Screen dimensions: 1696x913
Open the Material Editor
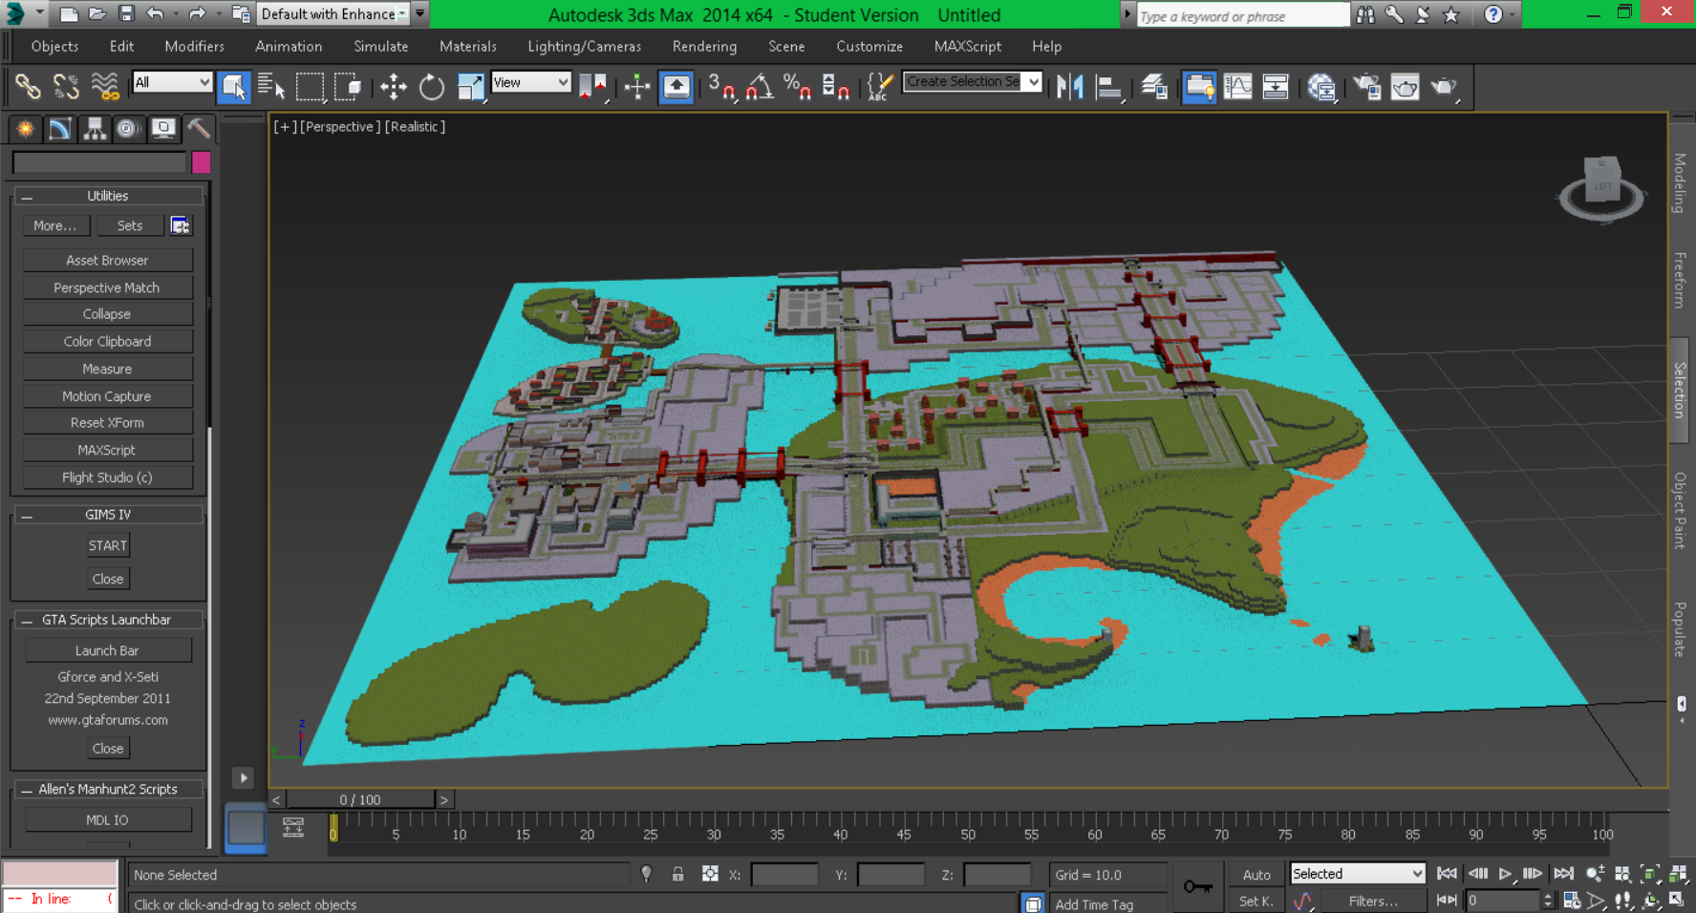click(1321, 87)
